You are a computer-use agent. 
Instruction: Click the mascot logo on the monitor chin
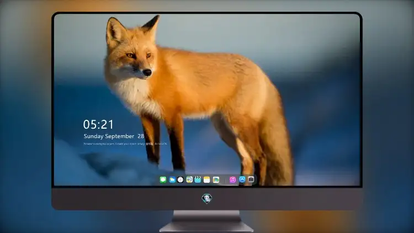pos(207,198)
